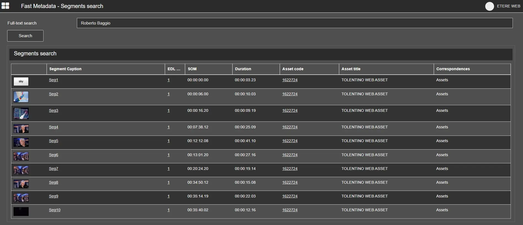Sort by the SOM column header
This screenshot has width=523, height=225.
tap(192, 69)
